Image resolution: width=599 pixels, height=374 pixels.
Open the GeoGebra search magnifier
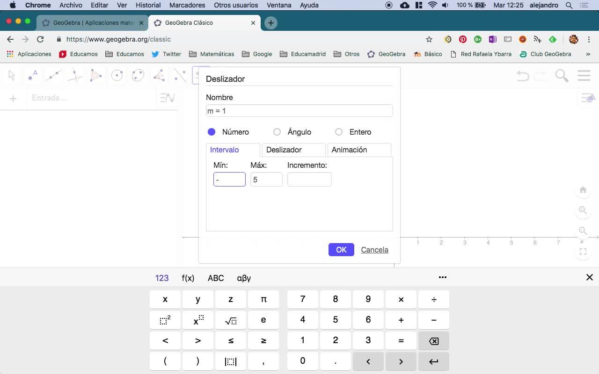click(x=562, y=75)
